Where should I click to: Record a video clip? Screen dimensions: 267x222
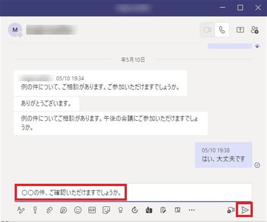point(231,210)
